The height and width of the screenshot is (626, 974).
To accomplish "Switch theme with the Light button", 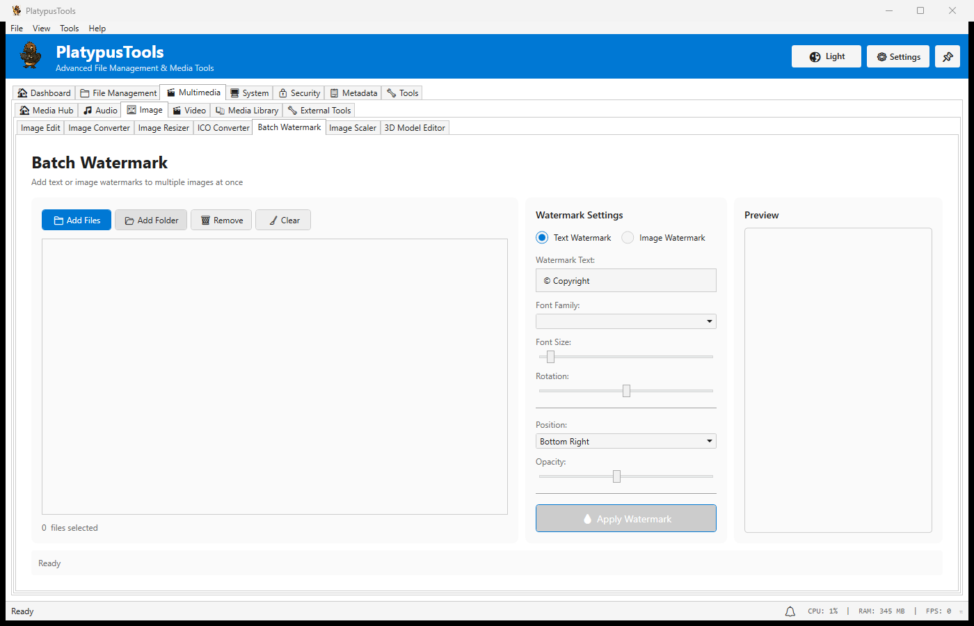I will [826, 57].
